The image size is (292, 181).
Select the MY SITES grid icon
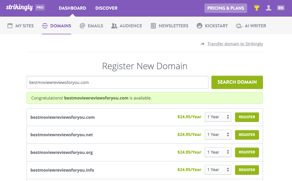click(10, 25)
